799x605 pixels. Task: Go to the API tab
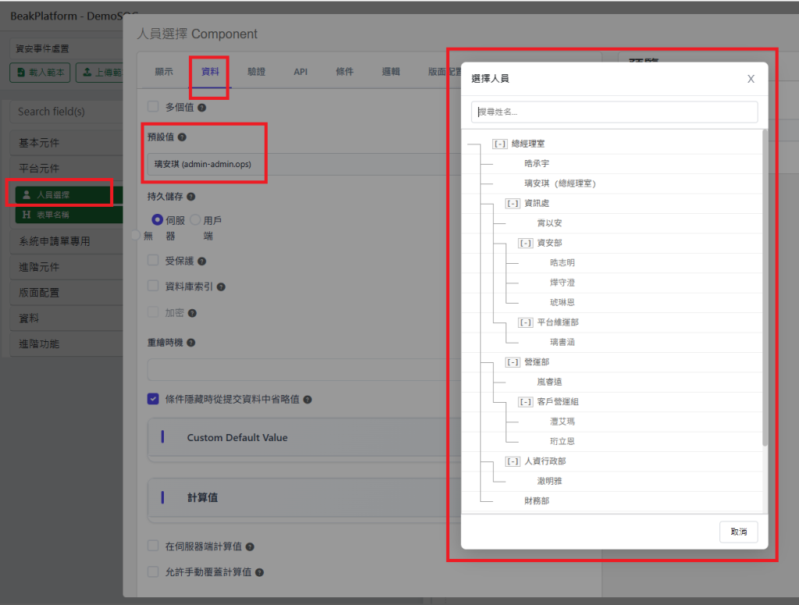point(300,72)
